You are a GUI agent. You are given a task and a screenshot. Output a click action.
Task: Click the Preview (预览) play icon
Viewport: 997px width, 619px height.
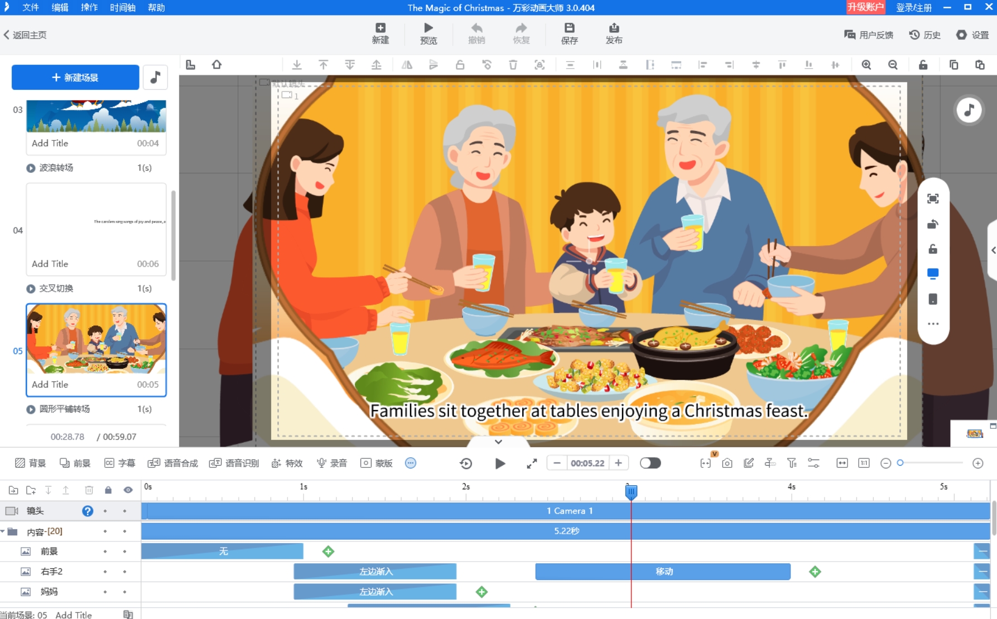(428, 33)
